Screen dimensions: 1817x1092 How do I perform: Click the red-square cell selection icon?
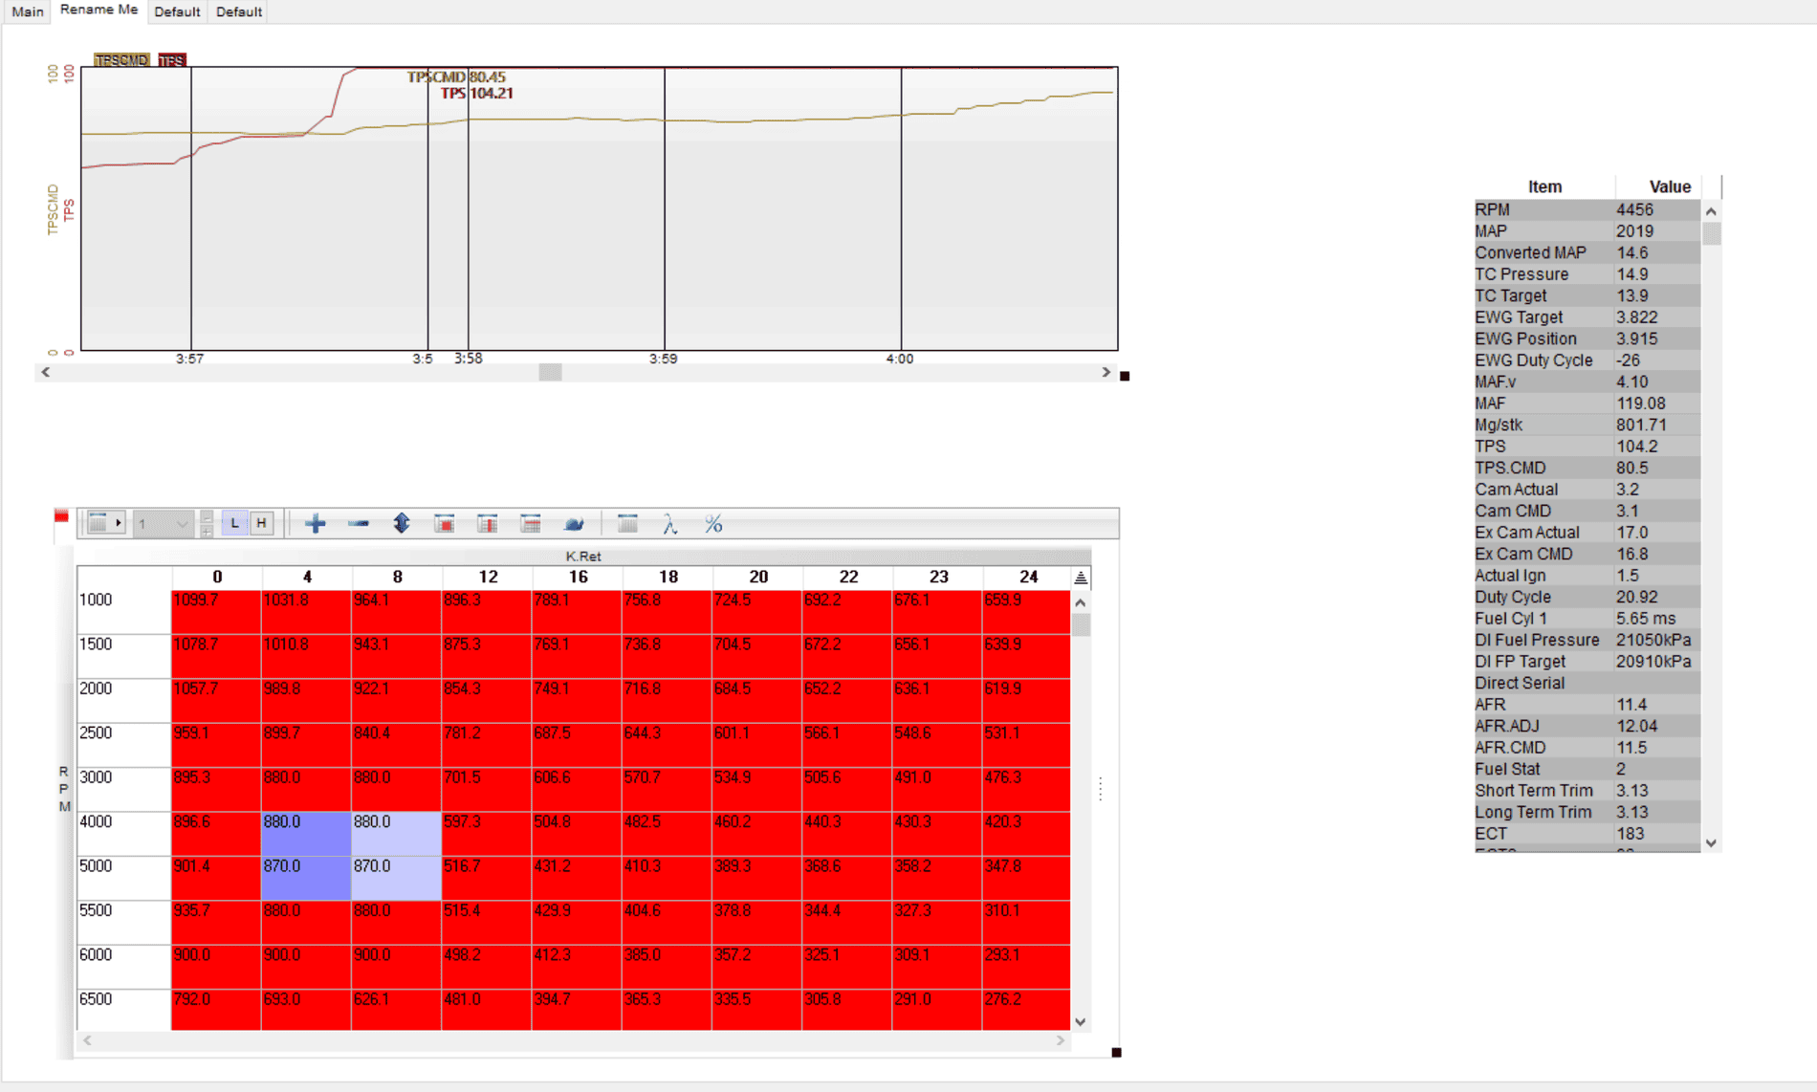[x=445, y=523]
